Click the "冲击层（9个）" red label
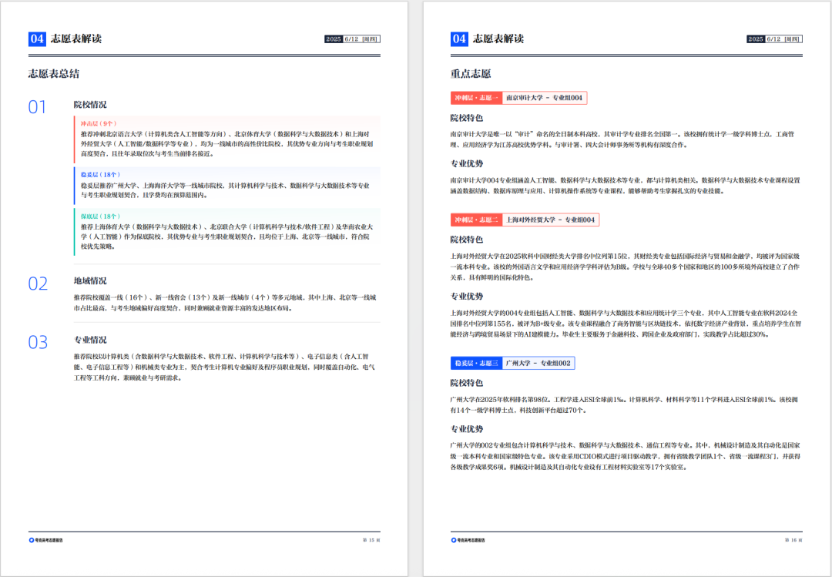The height and width of the screenshot is (577, 832). tap(98, 122)
